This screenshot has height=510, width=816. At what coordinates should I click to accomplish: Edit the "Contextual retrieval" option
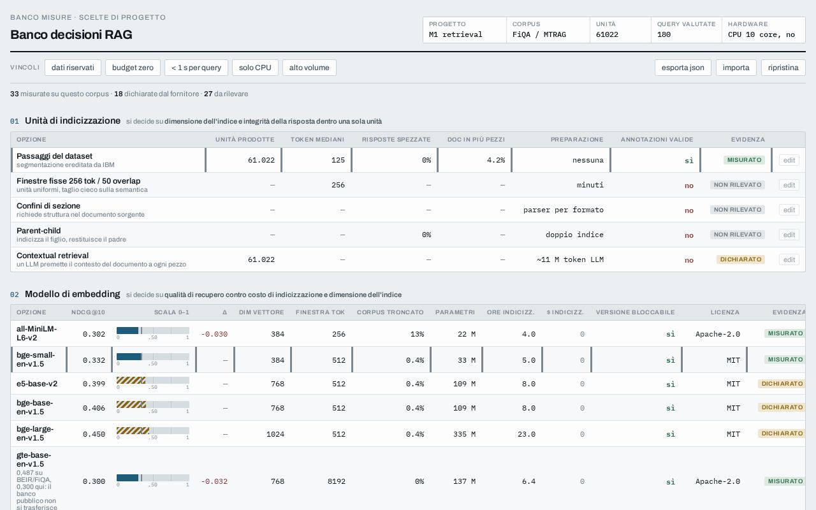coord(789,259)
